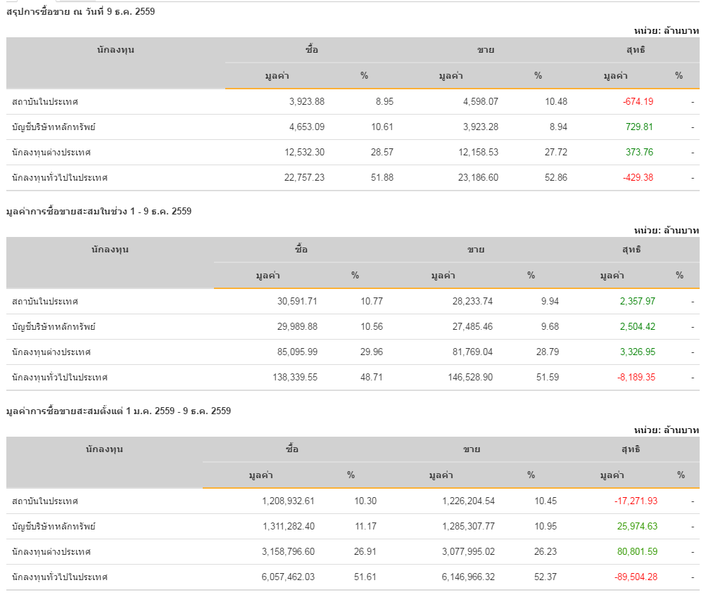
Task: Select the green net value 2,357.97
Action: (637, 301)
